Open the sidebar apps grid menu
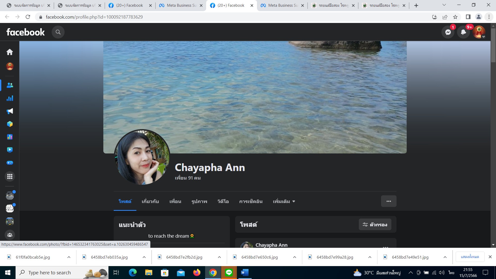Viewport: 496px width, 279px height. pyautogui.click(x=10, y=176)
